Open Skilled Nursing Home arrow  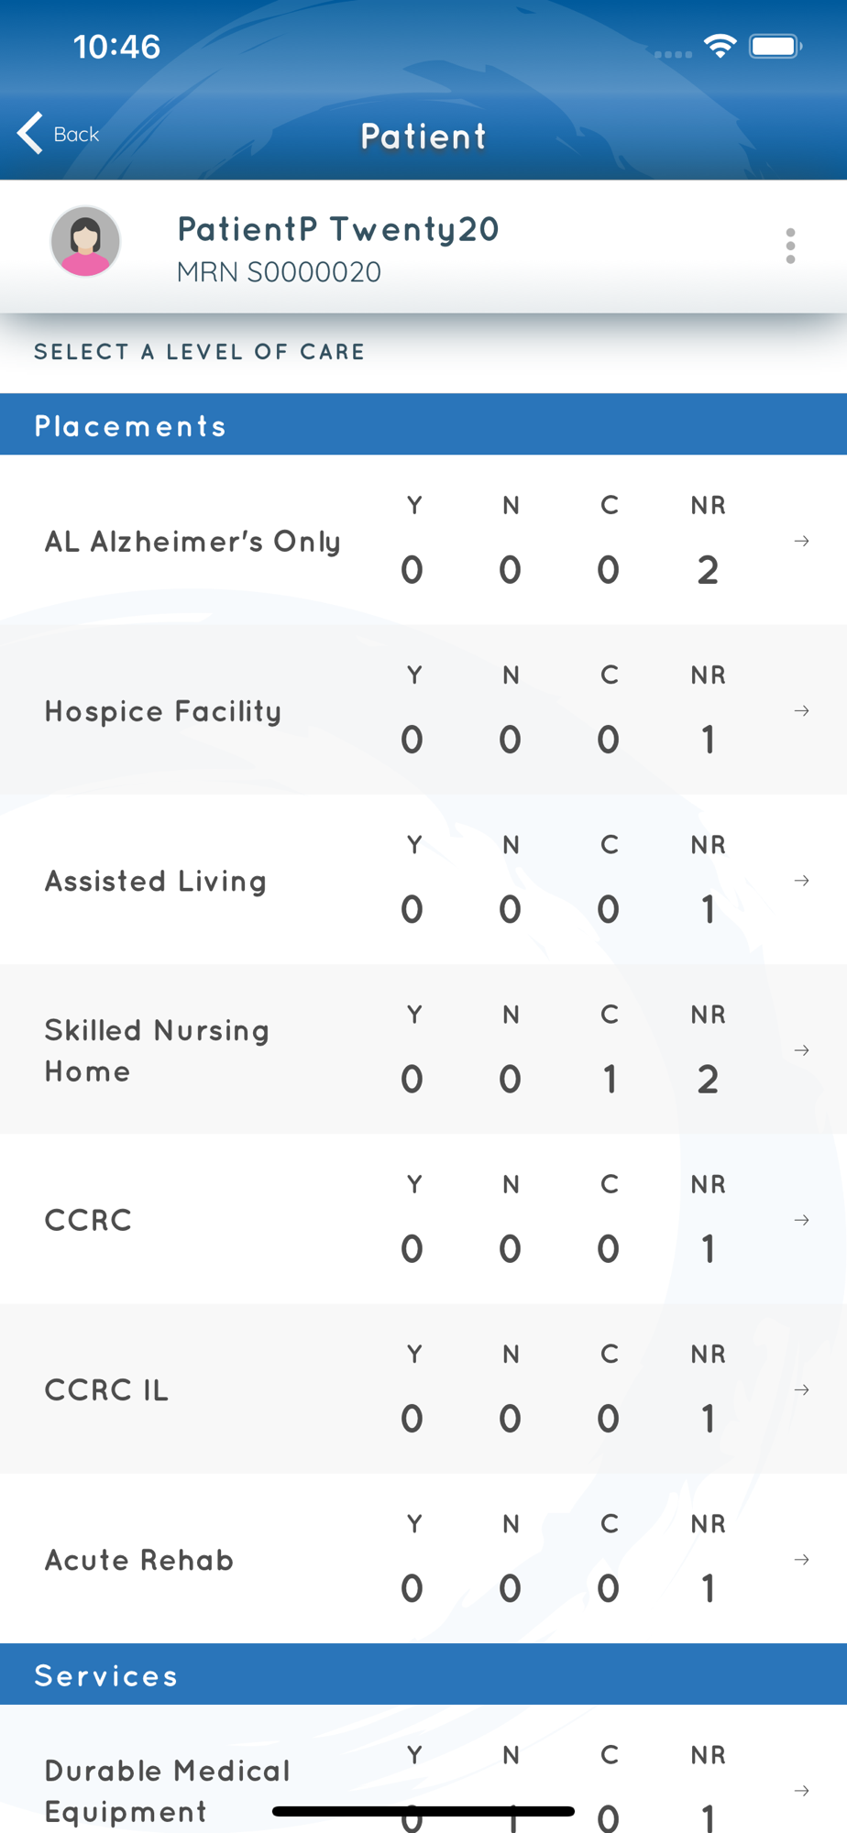pyautogui.click(x=801, y=1050)
